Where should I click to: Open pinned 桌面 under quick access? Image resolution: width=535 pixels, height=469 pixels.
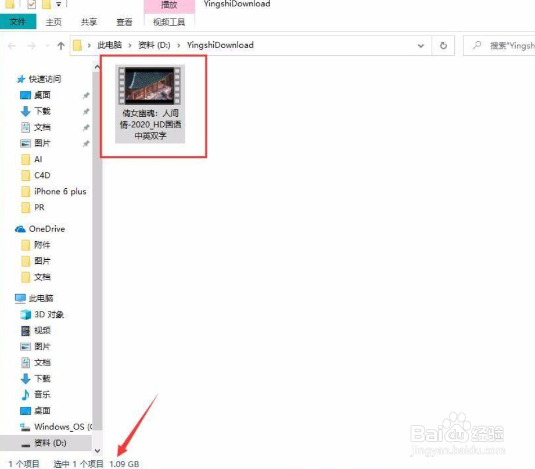click(x=42, y=95)
